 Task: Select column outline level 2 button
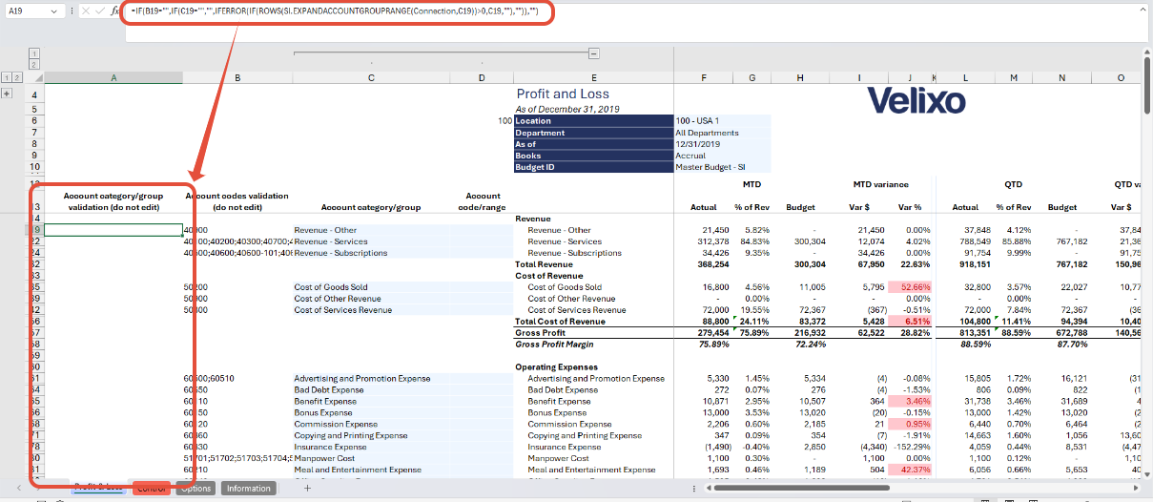[34, 64]
